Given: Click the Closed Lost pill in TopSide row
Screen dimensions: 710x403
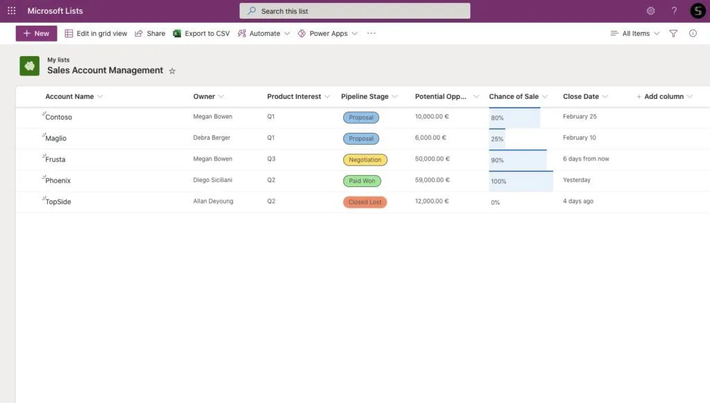Looking at the screenshot, I should (365, 202).
